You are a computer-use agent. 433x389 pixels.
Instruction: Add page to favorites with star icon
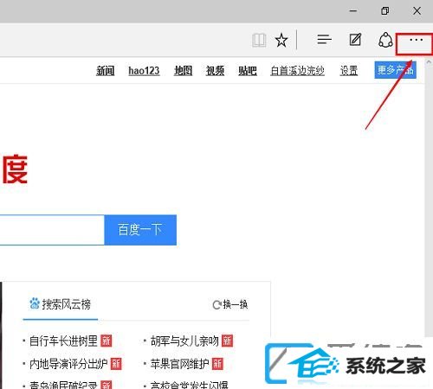pos(281,40)
